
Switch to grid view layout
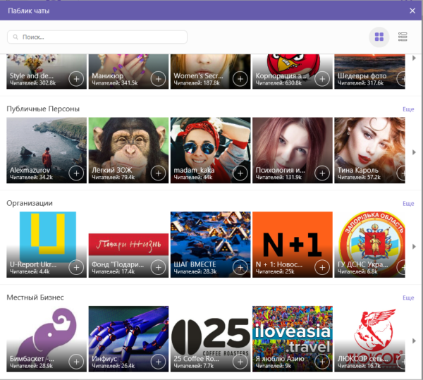[379, 37]
